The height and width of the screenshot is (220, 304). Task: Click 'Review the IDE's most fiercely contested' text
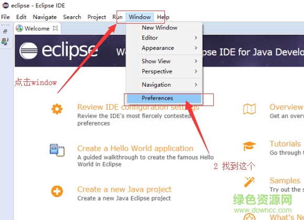[134, 116]
